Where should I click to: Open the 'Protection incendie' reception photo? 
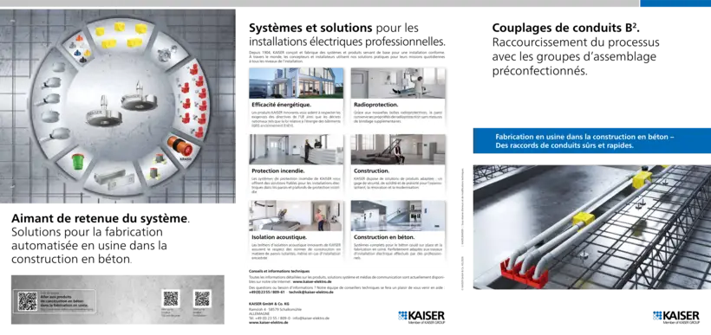pyautogui.click(x=296, y=149)
